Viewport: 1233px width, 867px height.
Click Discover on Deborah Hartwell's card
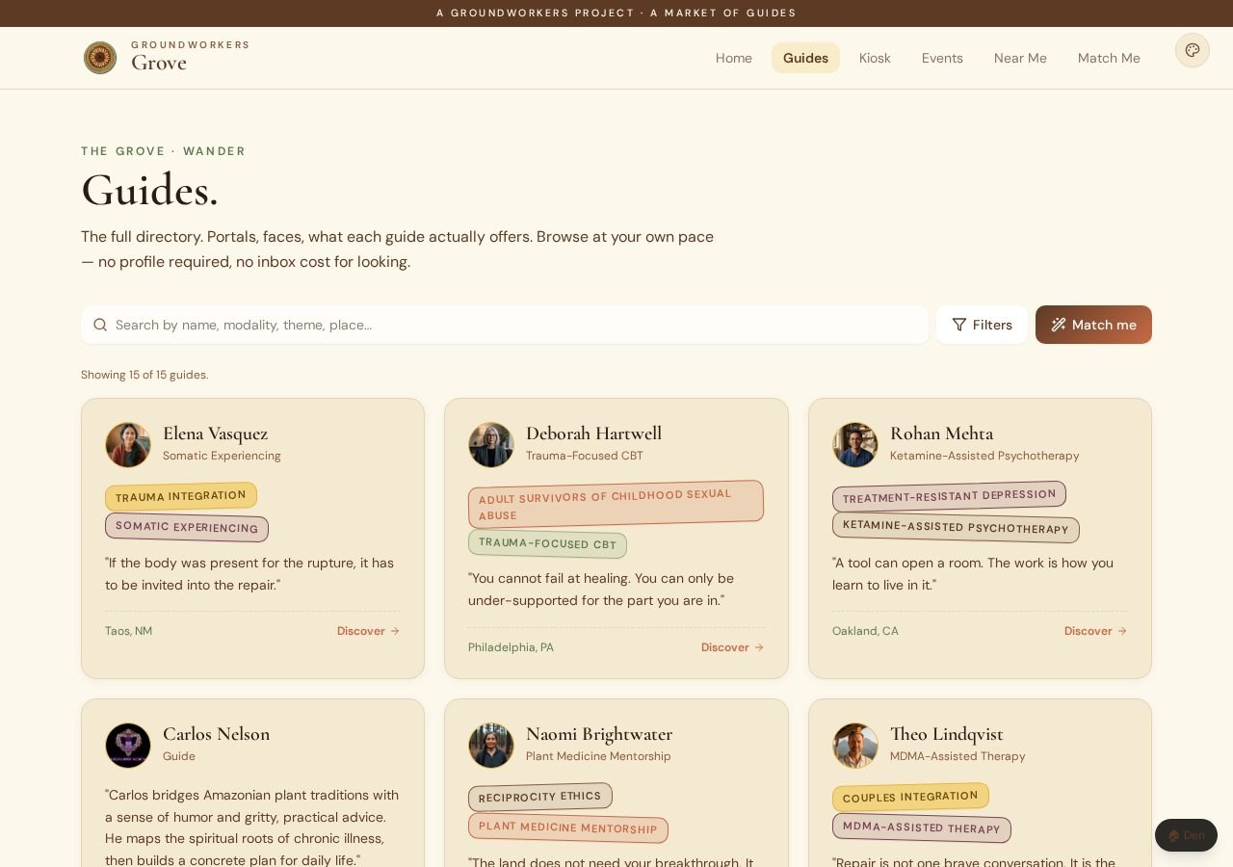pyautogui.click(x=732, y=647)
